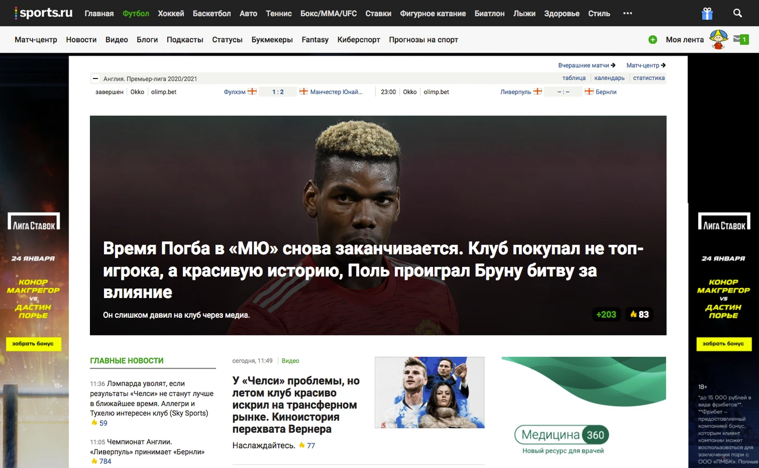Open the Pogba headline article
759x468 pixels.
tap(373, 270)
